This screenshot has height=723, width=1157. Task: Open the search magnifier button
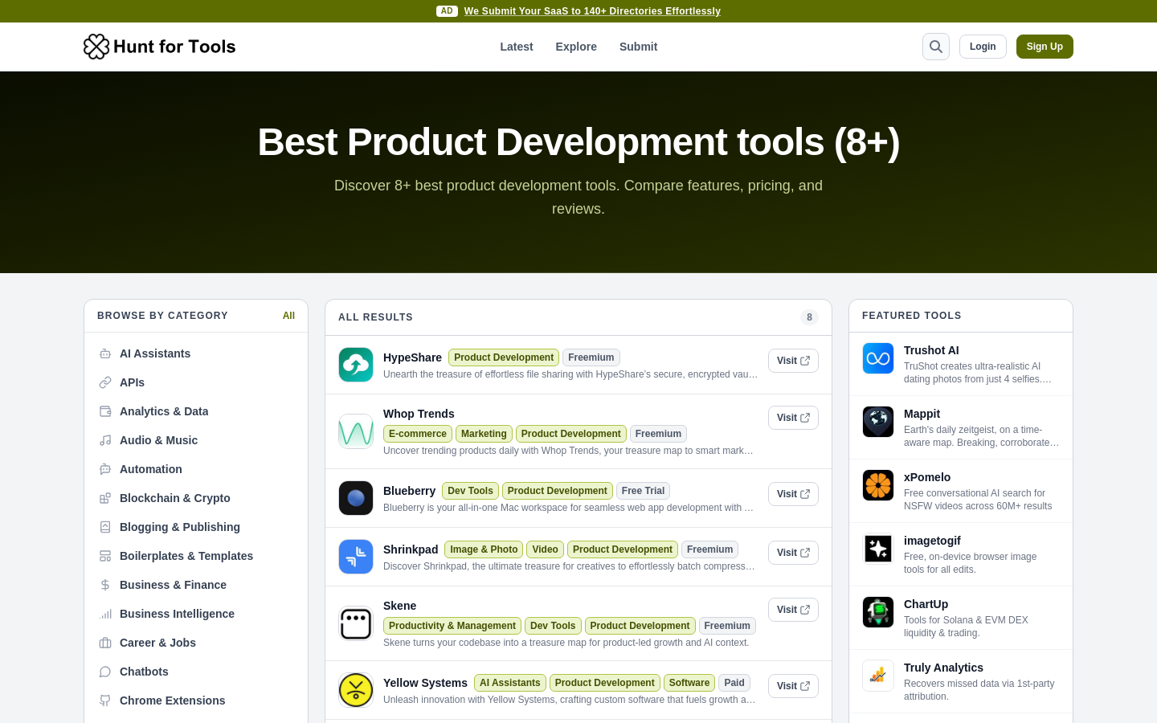pos(936,47)
